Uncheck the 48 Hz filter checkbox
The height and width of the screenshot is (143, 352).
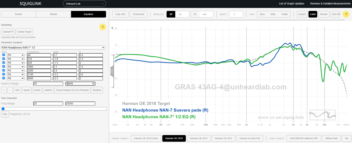point(4,55)
